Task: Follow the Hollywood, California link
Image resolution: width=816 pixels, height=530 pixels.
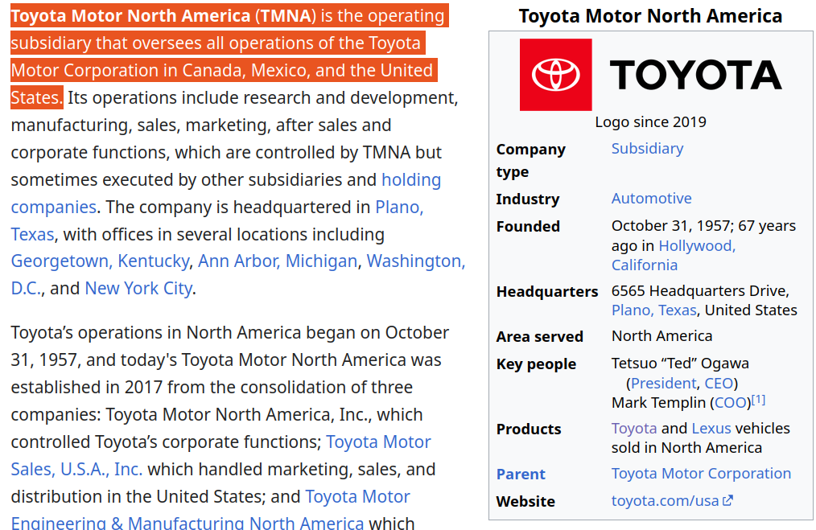Action: [x=697, y=246]
